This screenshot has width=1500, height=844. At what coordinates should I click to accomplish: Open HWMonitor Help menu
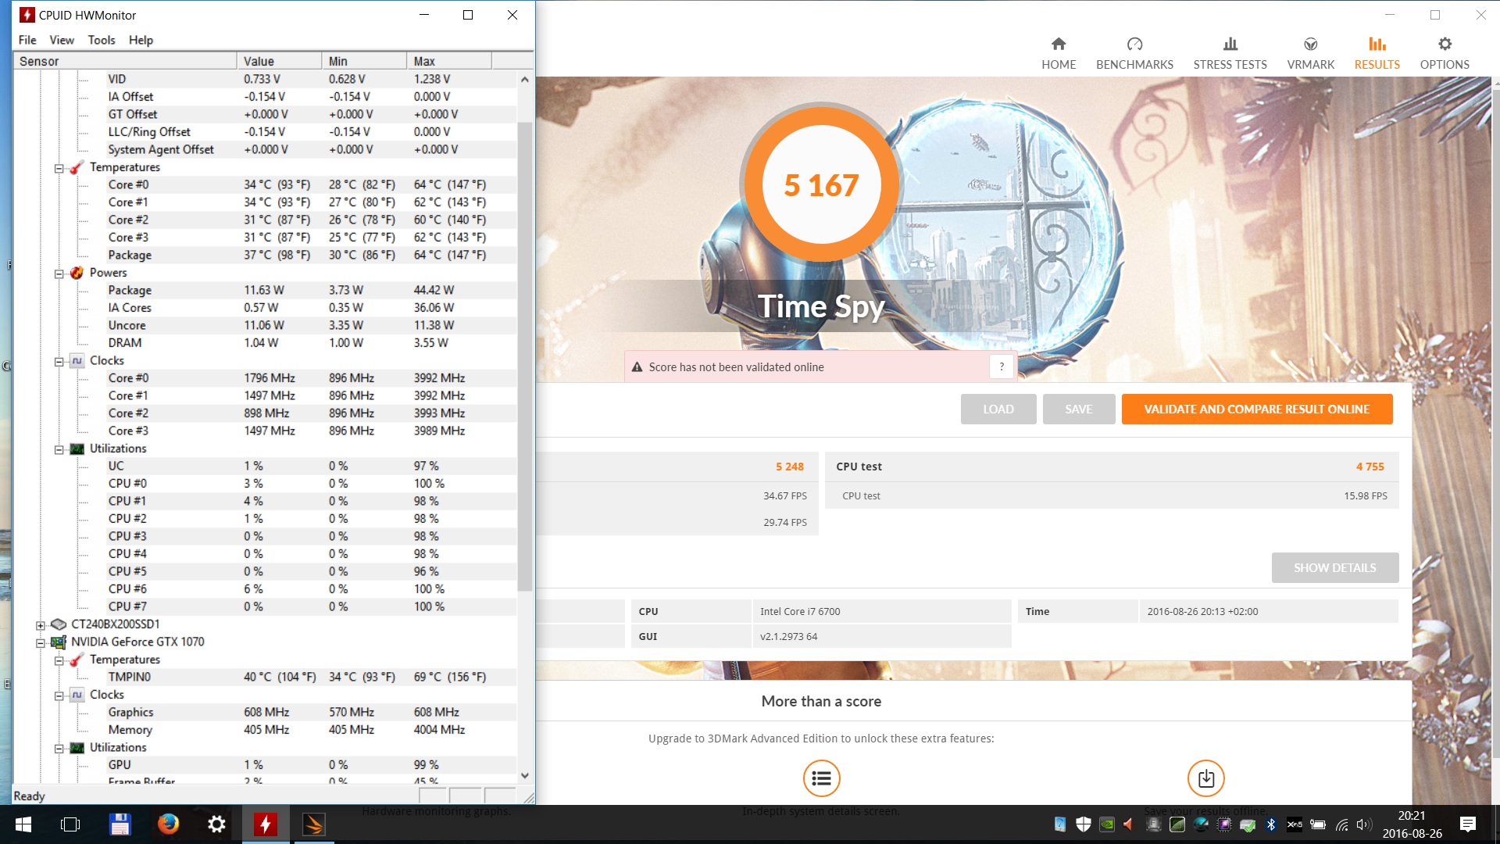tap(141, 40)
